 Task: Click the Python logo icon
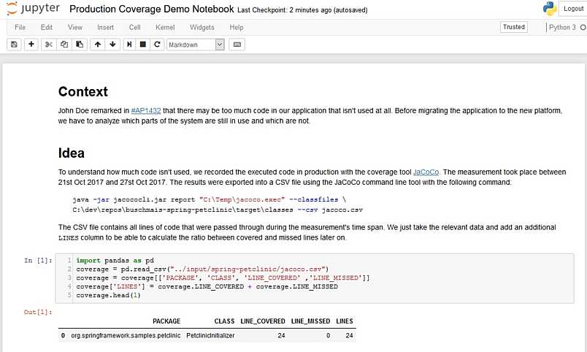[x=550, y=8]
